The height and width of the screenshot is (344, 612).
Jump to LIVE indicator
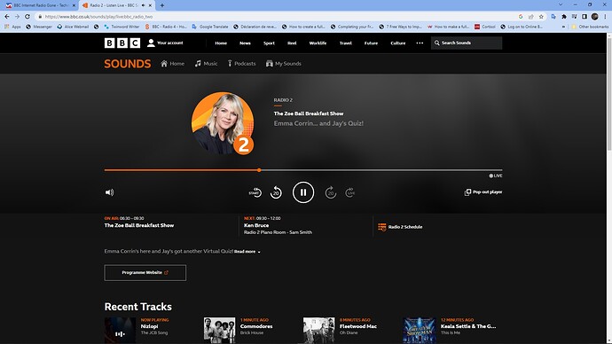click(496, 176)
